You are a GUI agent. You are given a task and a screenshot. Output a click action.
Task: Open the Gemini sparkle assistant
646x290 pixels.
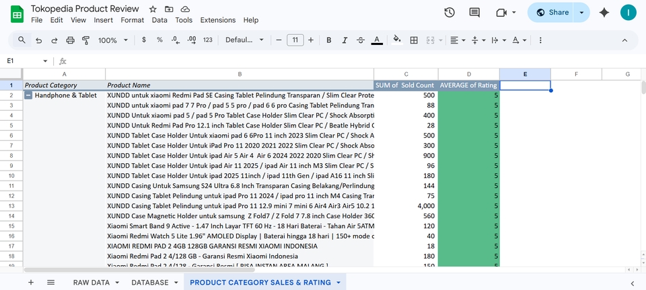click(604, 12)
